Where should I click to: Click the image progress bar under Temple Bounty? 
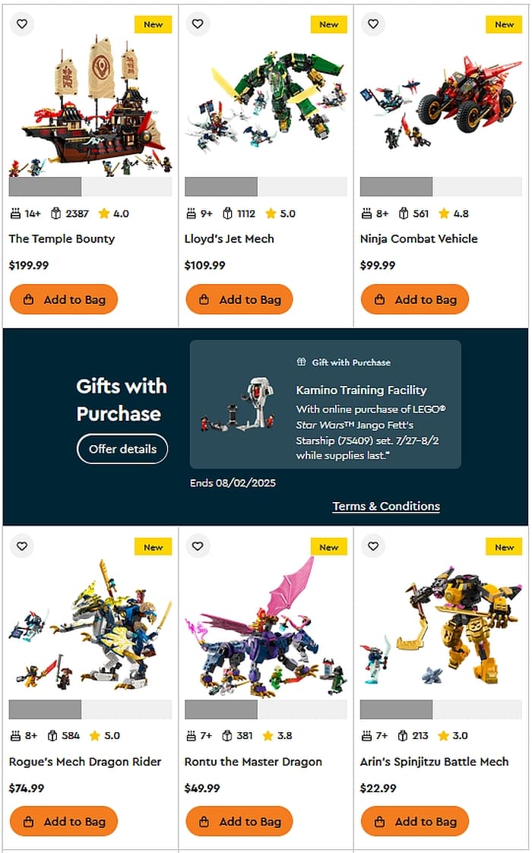tap(90, 187)
